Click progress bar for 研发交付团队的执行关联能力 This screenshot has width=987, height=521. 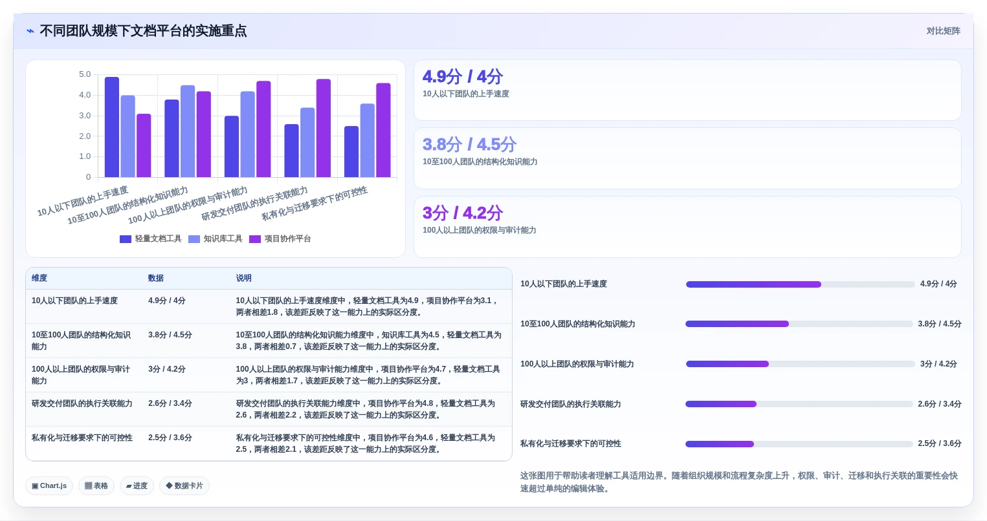(799, 404)
